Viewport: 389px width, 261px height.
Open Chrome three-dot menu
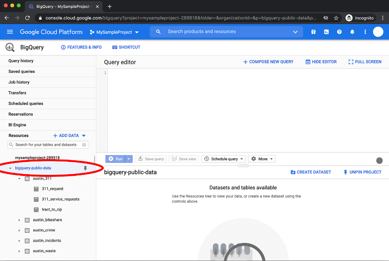coord(383,18)
